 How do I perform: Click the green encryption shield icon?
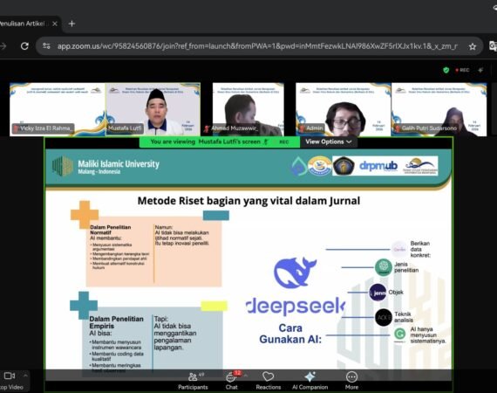(446, 70)
